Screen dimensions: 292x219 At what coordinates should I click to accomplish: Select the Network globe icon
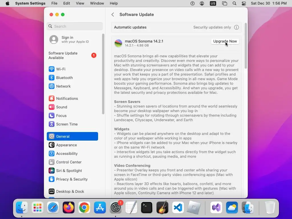coord(52,86)
